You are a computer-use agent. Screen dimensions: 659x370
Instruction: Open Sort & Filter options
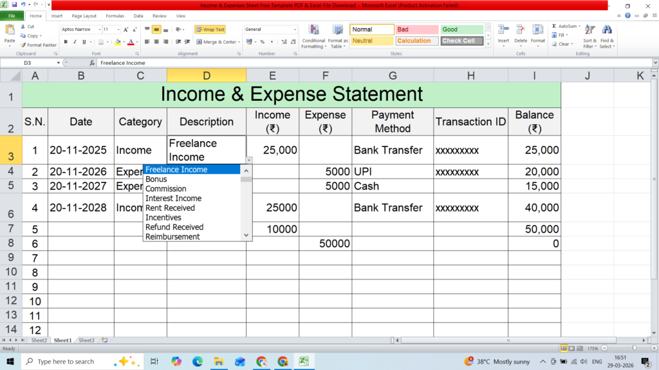589,37
